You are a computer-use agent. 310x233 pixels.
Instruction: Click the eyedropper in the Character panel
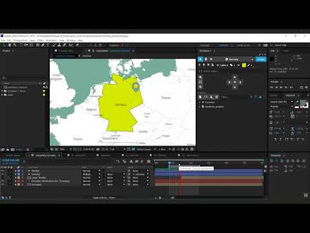[x=297, y=102]
